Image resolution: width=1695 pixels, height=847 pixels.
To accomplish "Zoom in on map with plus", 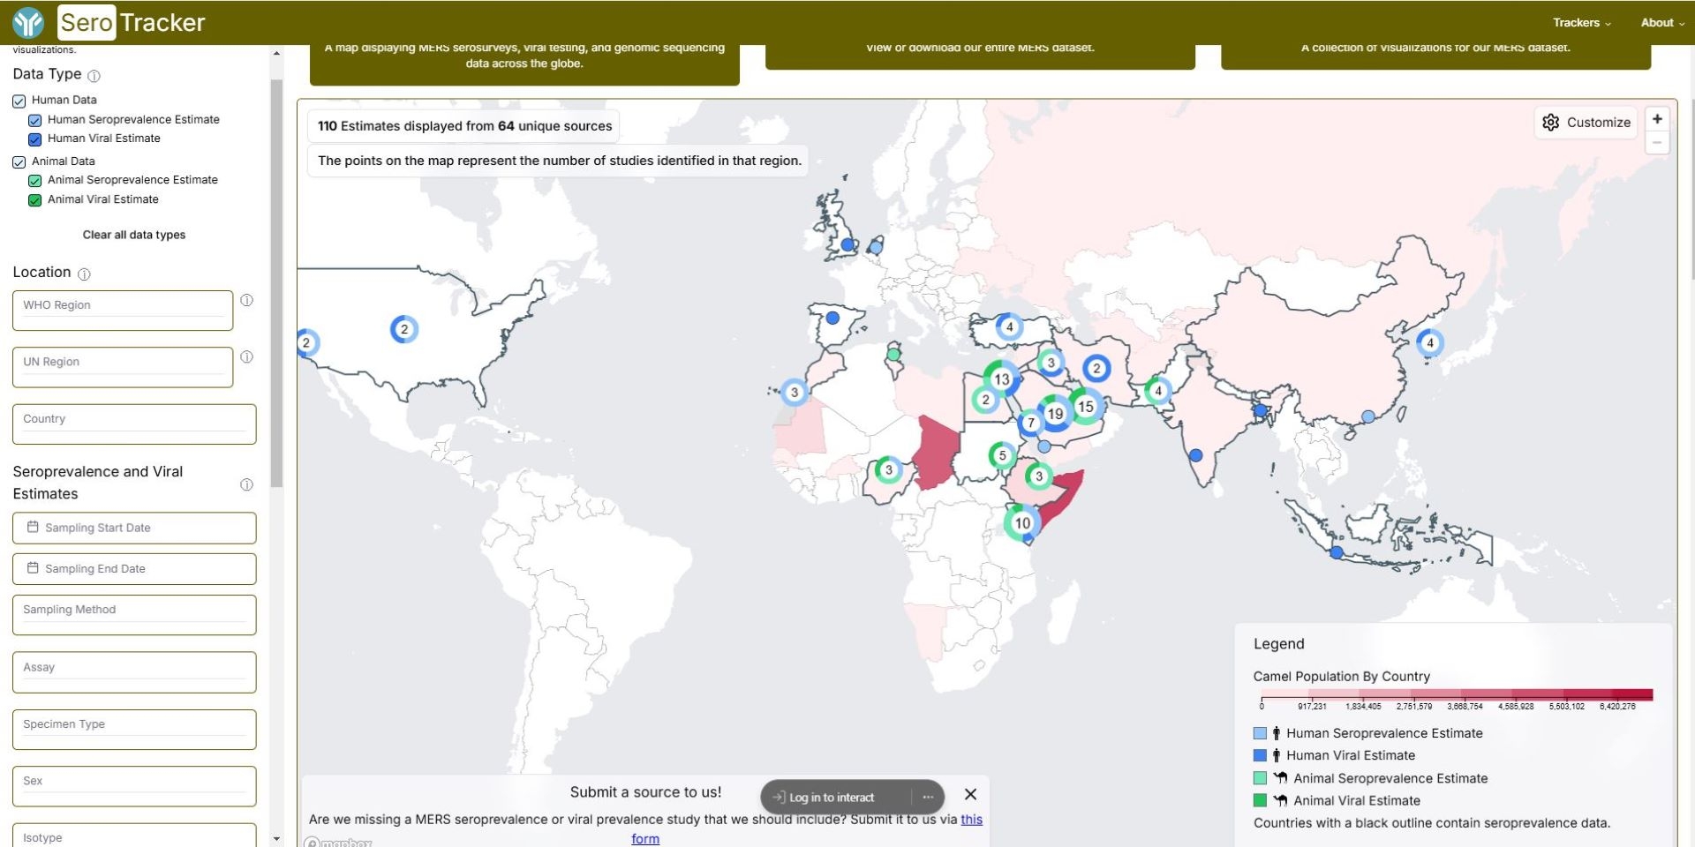I will tap(1657, 119).
